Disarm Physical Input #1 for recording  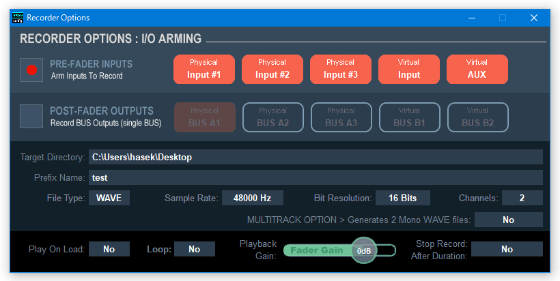click(x=204, y=69)
